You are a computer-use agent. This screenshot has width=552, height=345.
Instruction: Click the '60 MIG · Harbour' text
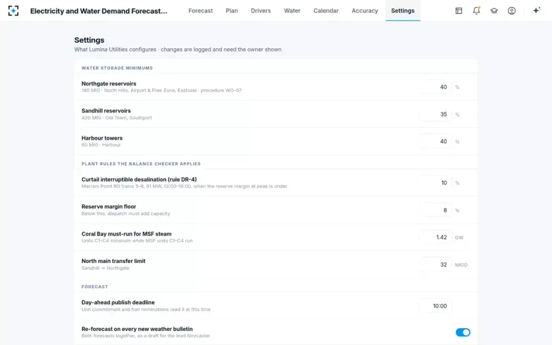click(x=101, y=145)
